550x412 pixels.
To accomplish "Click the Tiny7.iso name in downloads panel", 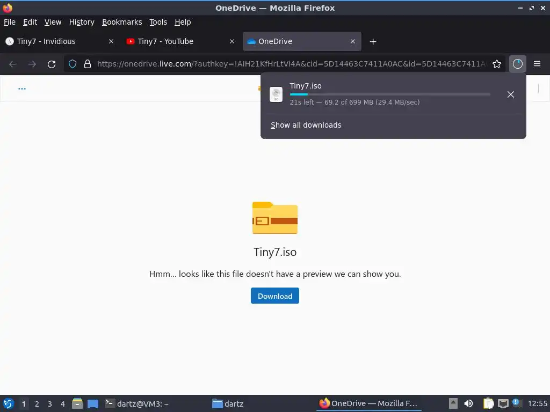I will pyautogui.click(x=306, y=86).
